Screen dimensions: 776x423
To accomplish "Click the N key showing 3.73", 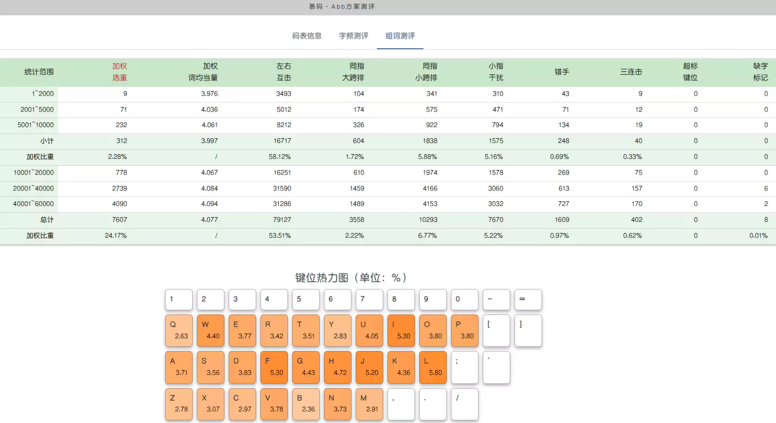I will (338, 404).
